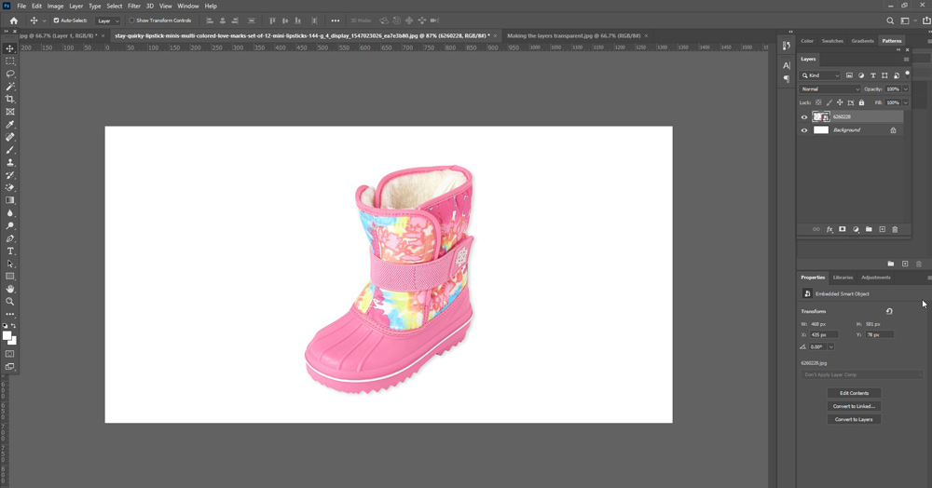Add a layer style with fx icon
Viewport: 932px width, 488px height.
pos(829,229)
